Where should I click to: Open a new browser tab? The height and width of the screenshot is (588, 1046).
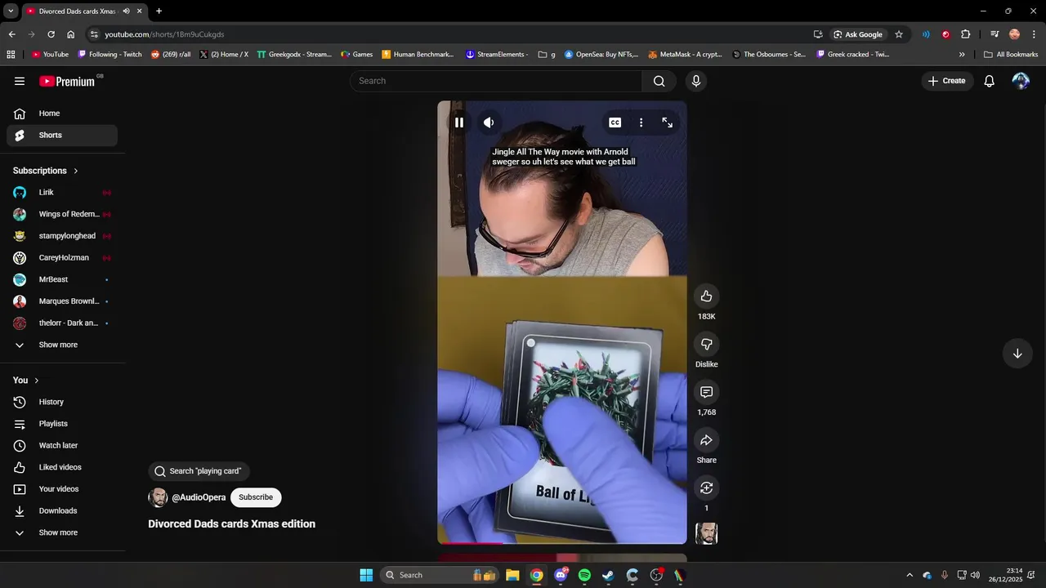[159, 11]
